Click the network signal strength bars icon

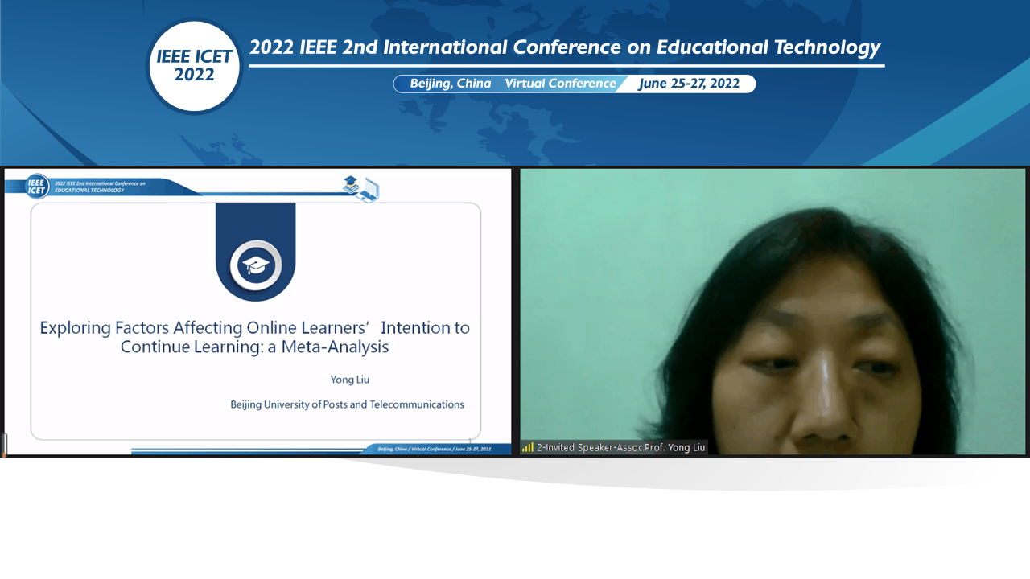[527, 447]
